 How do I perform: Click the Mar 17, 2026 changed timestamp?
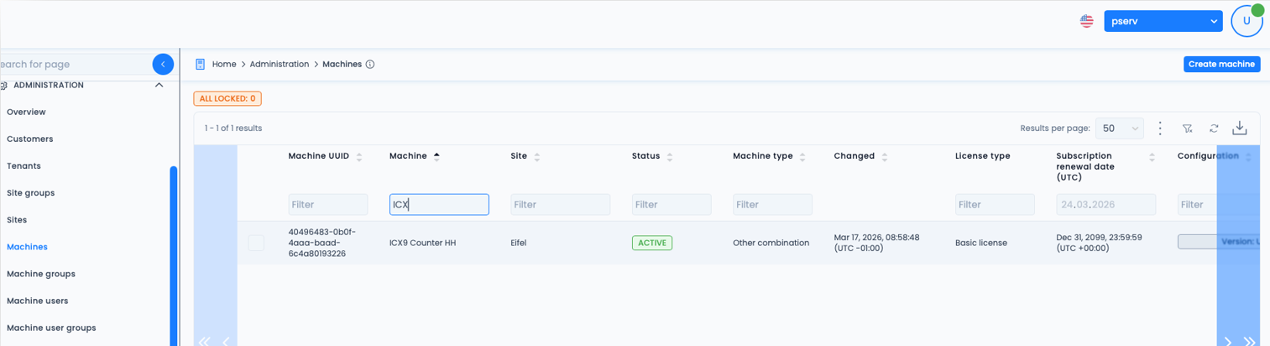pos(876,243)
